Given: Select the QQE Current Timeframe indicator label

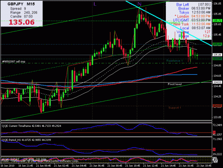Looking at the screenshot, I should [x=31, y=126].
